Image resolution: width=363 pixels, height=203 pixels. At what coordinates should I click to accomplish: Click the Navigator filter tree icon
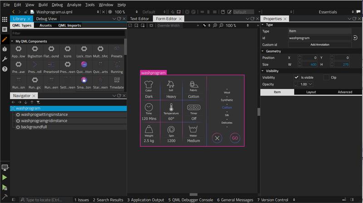click(x=38, y=102)
